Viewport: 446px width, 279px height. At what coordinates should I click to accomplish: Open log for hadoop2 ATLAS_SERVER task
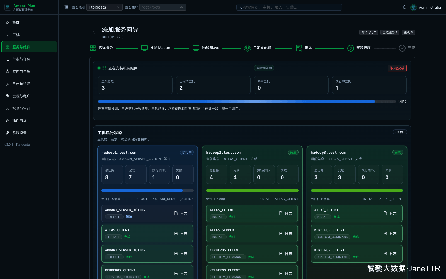[x=286, y=234]
